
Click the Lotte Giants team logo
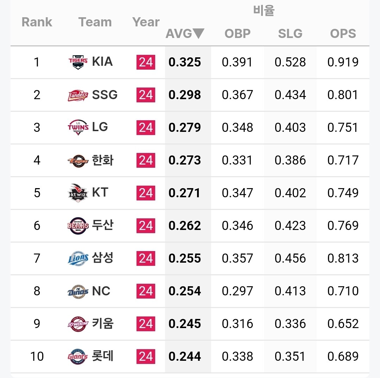coord(78,357)
